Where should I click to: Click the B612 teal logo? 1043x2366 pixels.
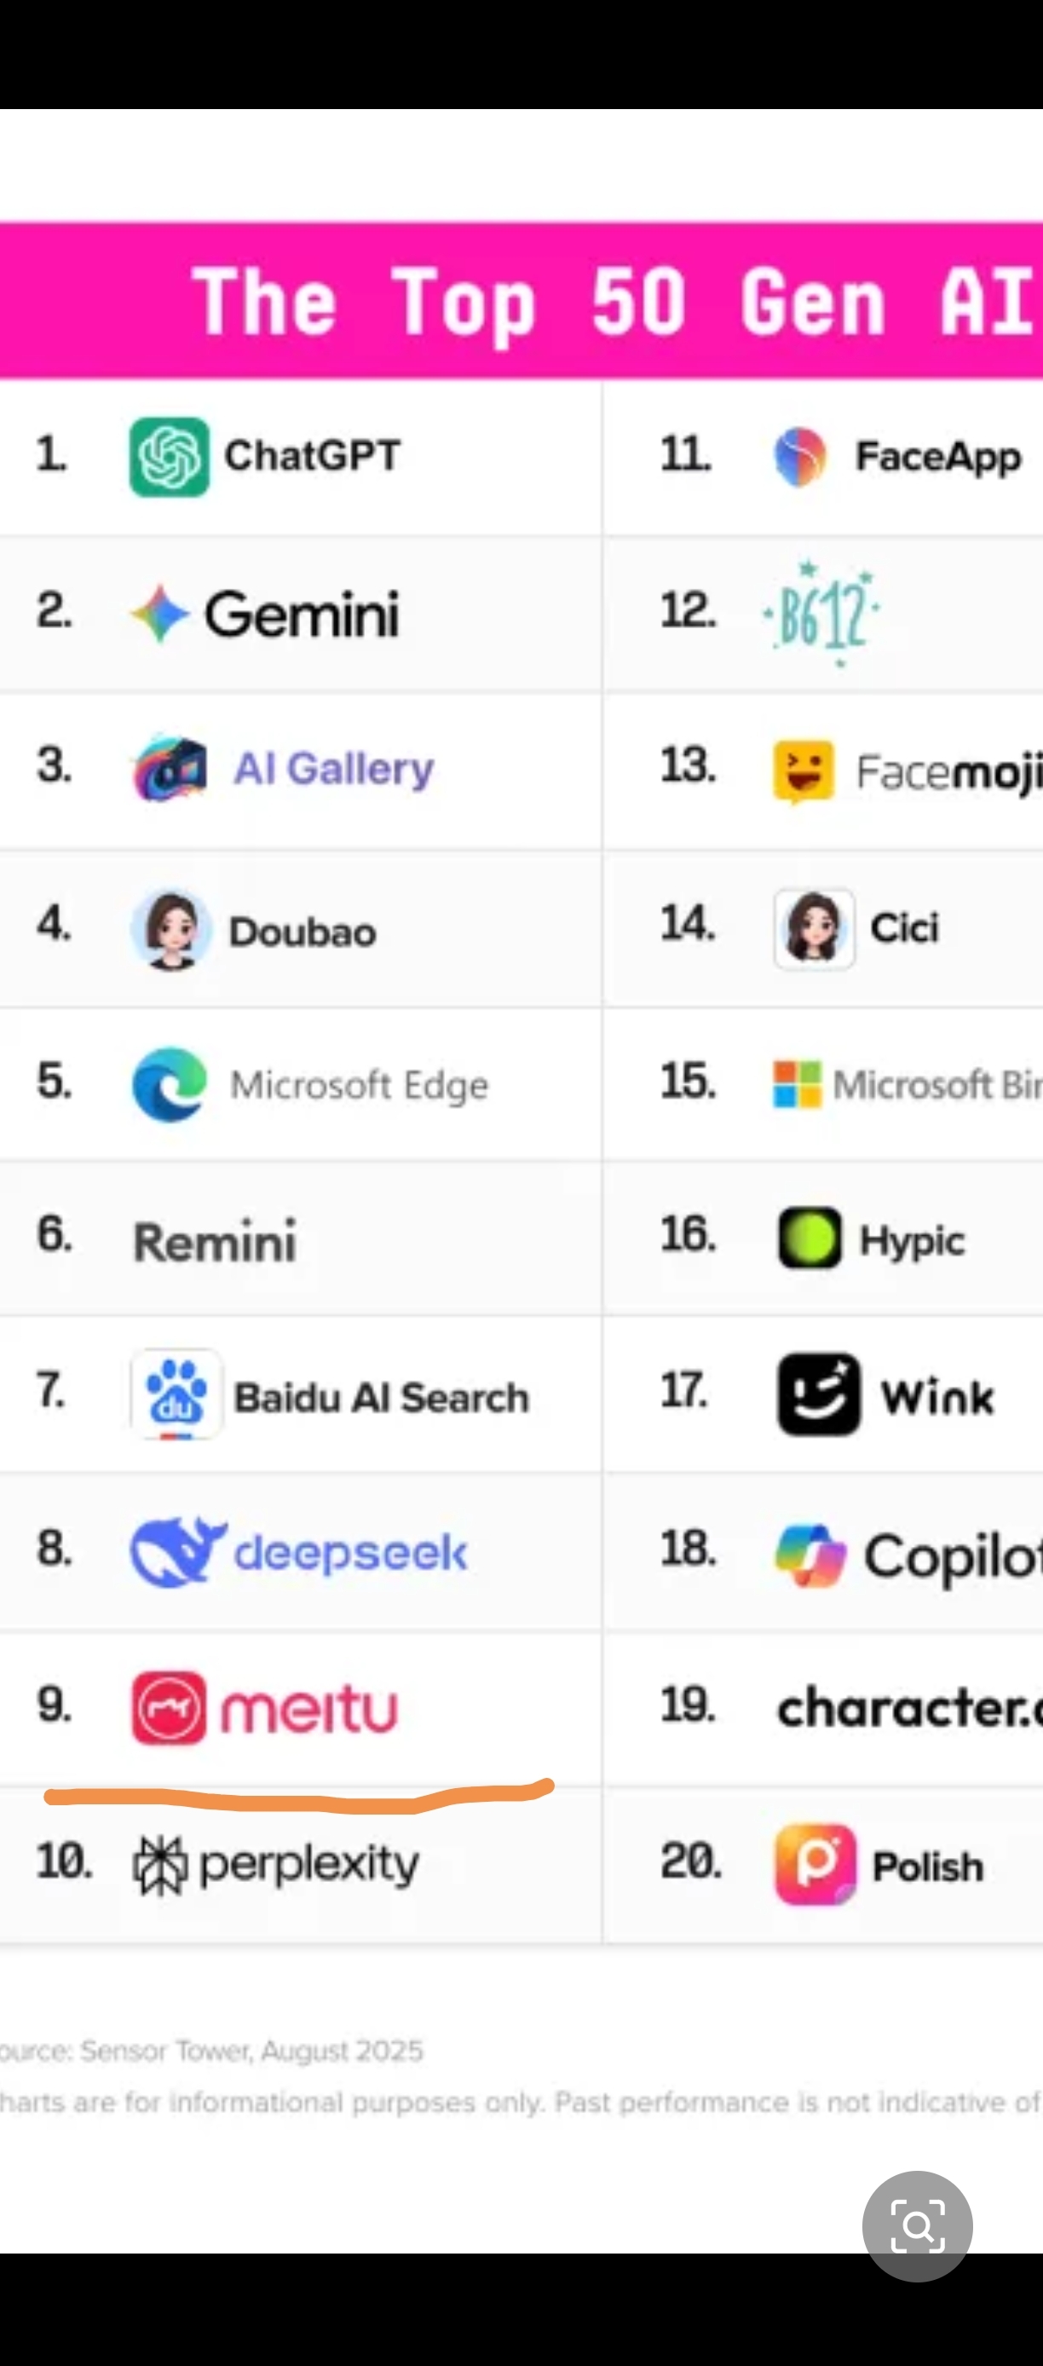point(821,612)
